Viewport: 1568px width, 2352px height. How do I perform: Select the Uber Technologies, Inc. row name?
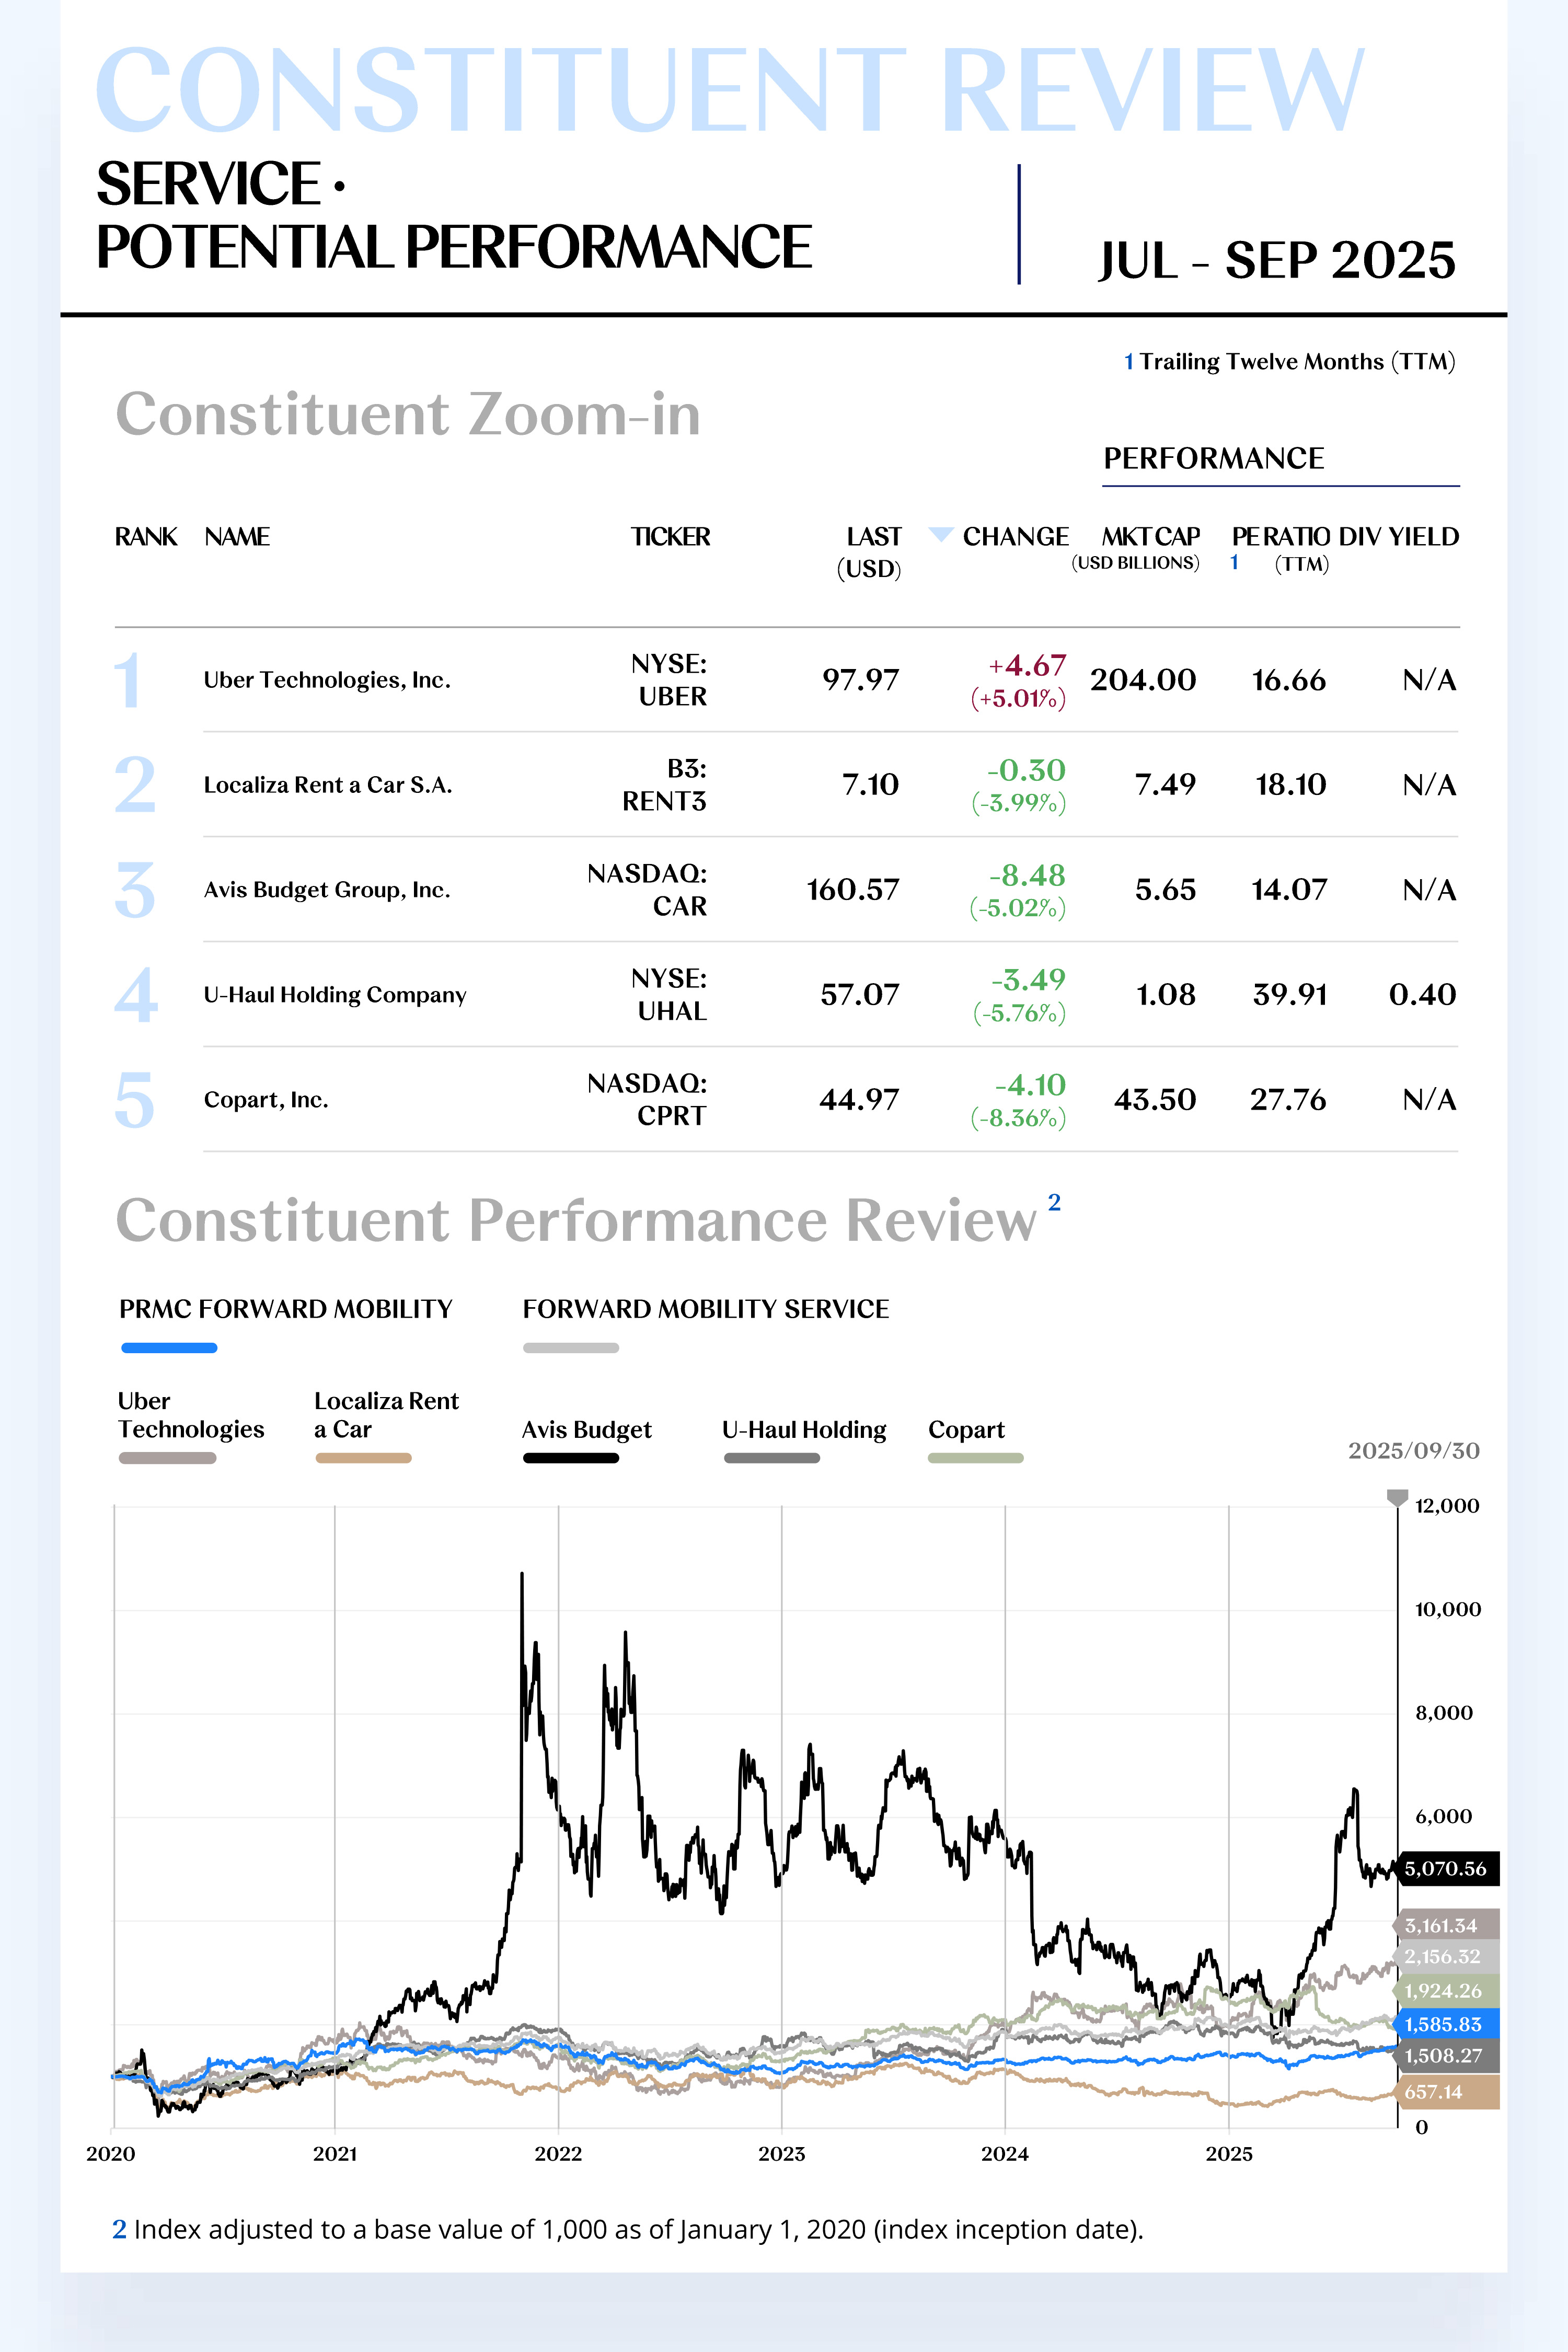point(327,680)
